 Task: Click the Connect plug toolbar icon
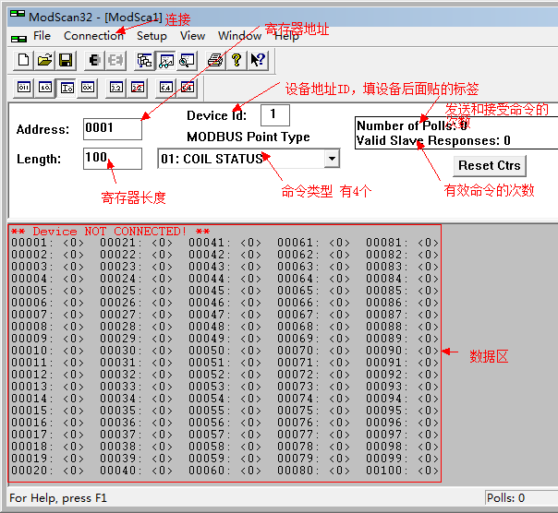pos(94,60)
